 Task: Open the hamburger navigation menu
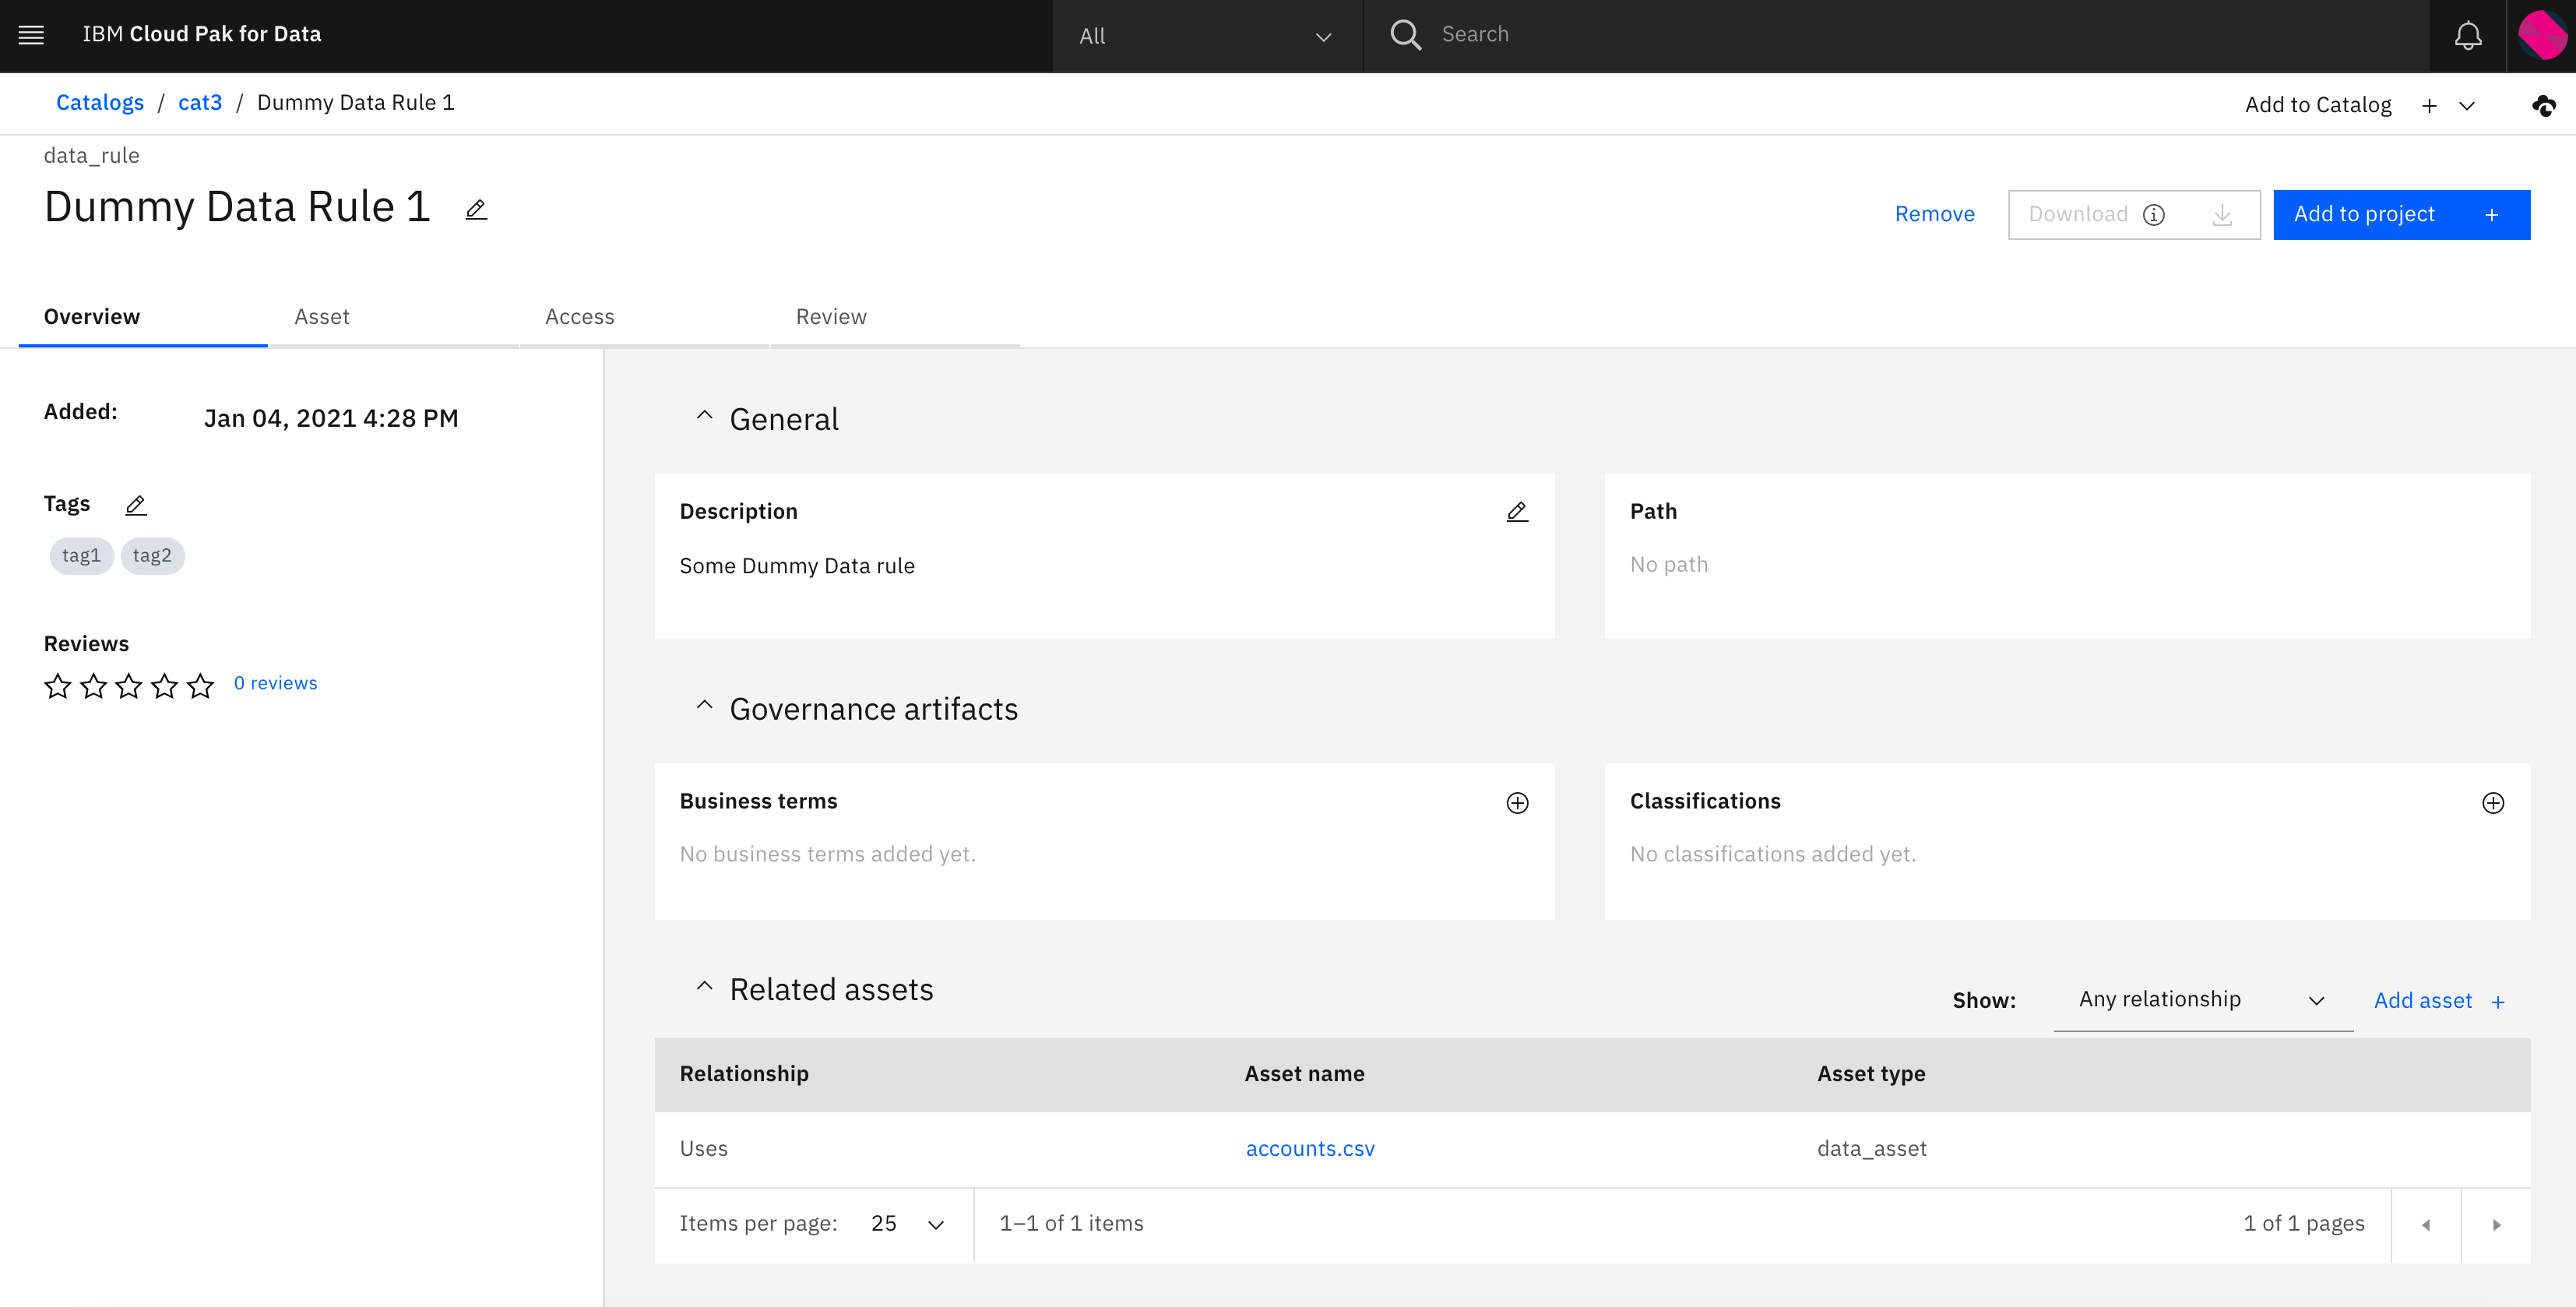click(31, 35)
